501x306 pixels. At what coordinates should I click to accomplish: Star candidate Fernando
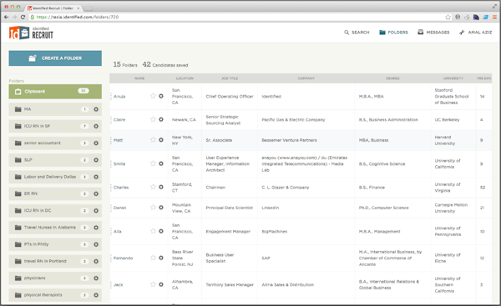pos(153,258)
